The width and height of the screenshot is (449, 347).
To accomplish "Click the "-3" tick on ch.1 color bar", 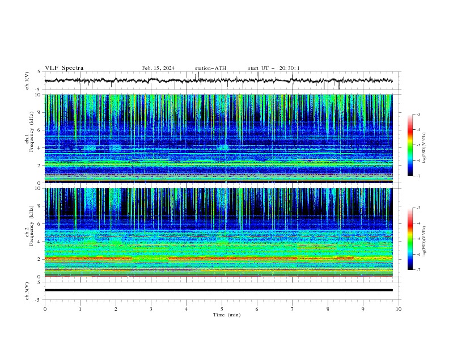I will click(x=418, y=114).
